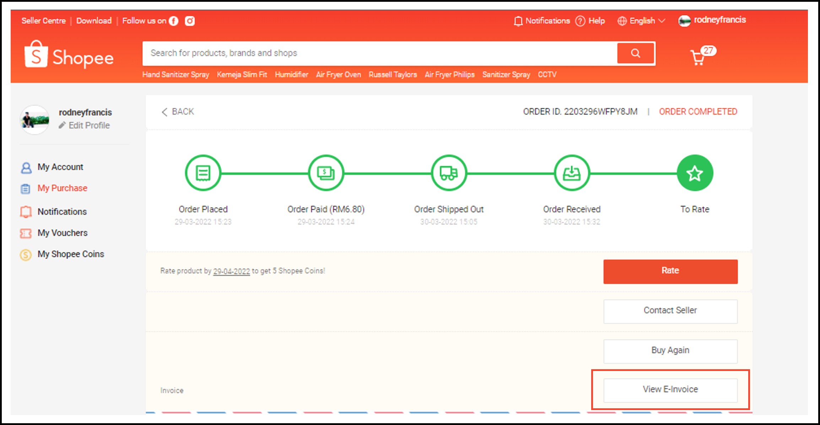
Task: Click the Help question mark icon
Action: [x=579, y=21]
